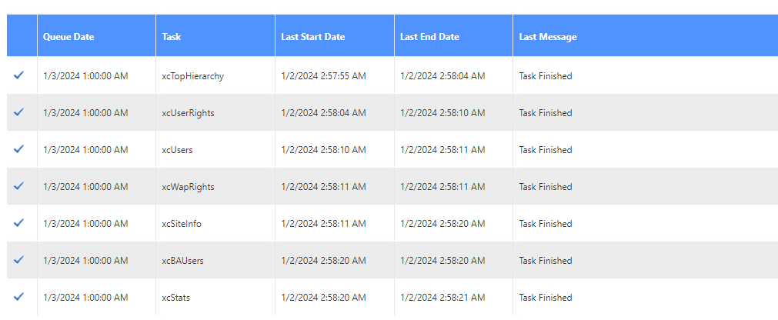The image size is (778, 320).
Task: Select the xcWapRights task name cell
Action: tap(188, 187)
